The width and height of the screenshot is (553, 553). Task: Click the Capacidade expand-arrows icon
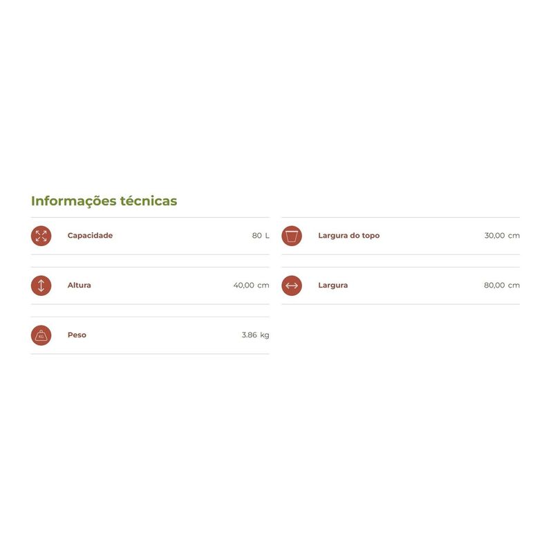[41, 236]
